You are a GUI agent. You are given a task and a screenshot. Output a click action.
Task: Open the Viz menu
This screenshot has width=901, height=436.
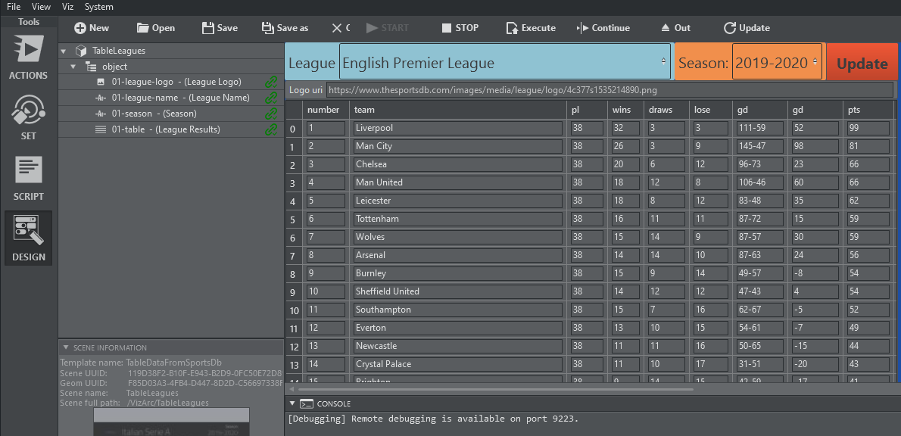pyautogui.click(x=68, y=7)
